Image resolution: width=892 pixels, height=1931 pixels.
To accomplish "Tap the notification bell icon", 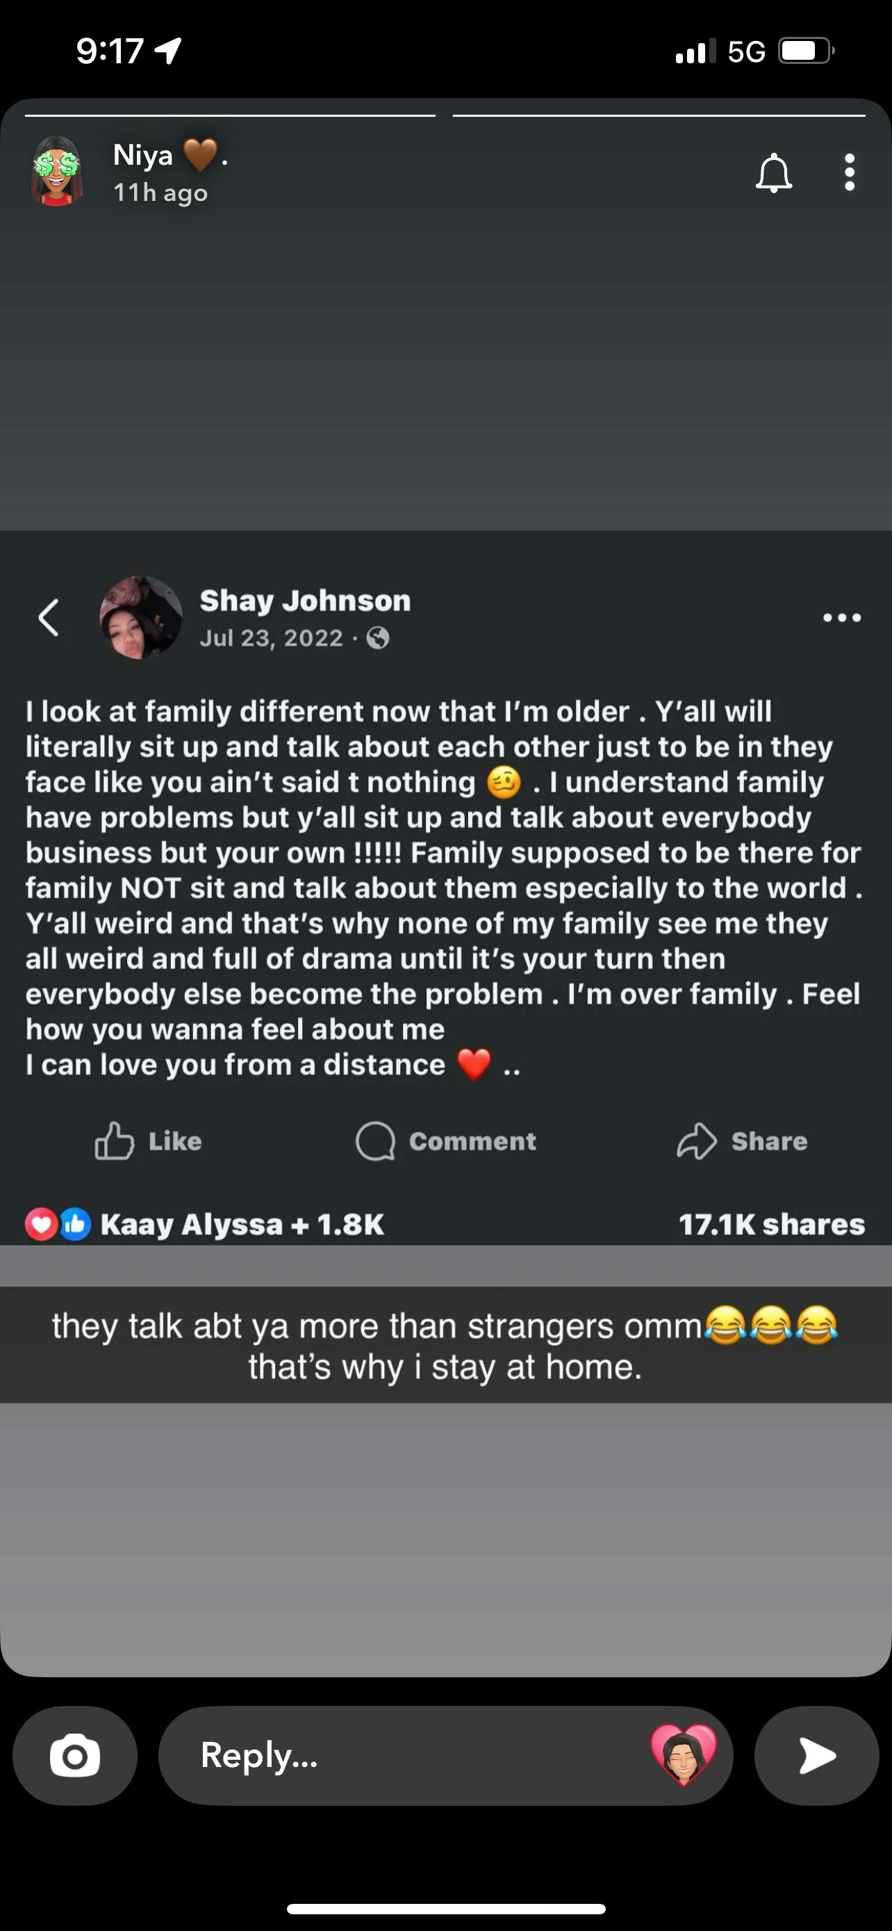I will pyautogui.click(x=773, y=173).
